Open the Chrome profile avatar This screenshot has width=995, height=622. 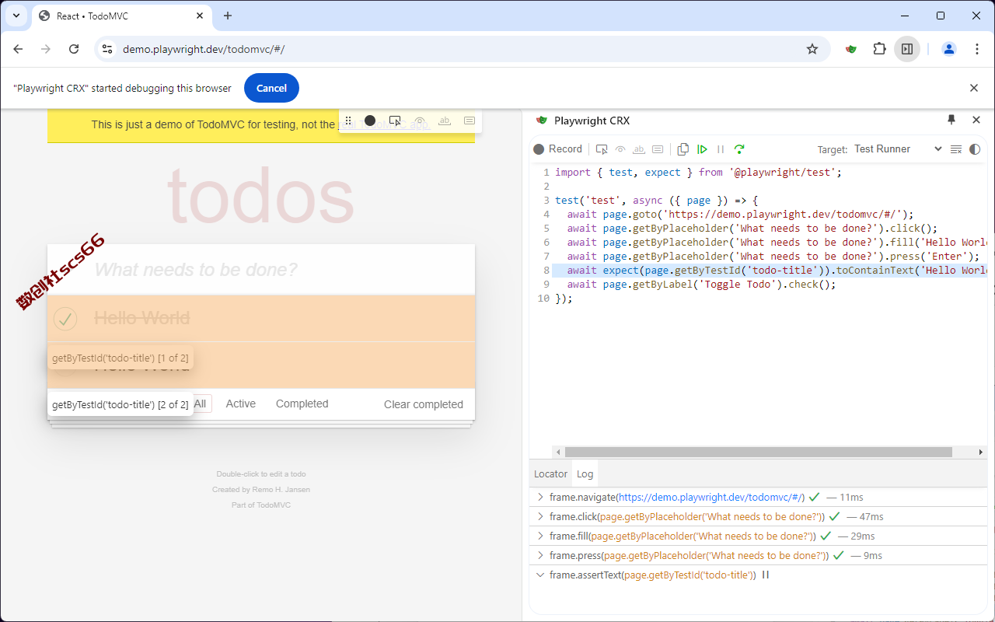coord(949,49)
